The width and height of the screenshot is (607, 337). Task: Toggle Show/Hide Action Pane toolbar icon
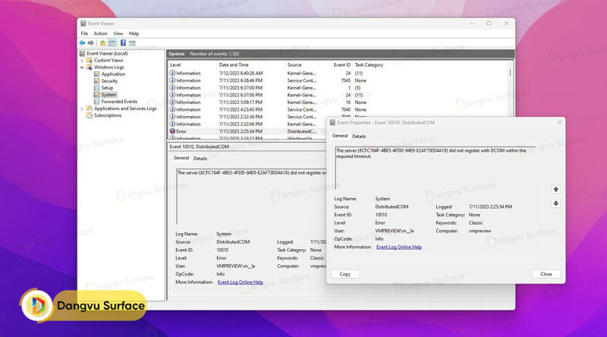[x=132, y=43]
